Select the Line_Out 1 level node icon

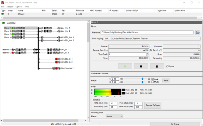50,28
